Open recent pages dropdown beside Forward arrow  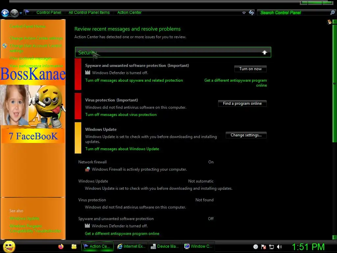coord(21,13)
